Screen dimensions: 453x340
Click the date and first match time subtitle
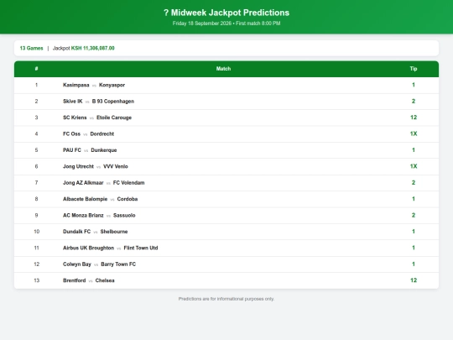pos(226,24)
